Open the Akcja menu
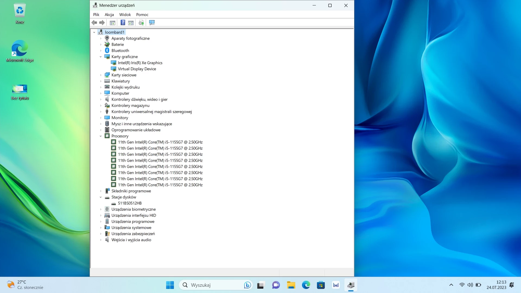Screen dimensions: 521x293 (x=109, y=15)
